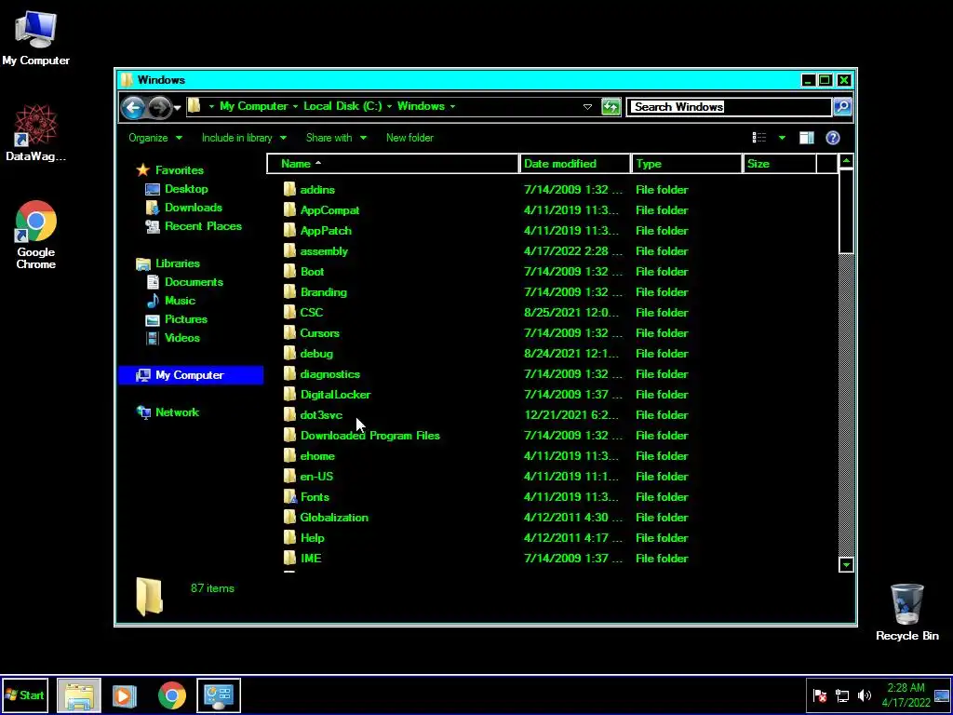Screen dimensions: 953x715
Task: Click Local Disk (C:) in address bar
Action: point(342,106)
